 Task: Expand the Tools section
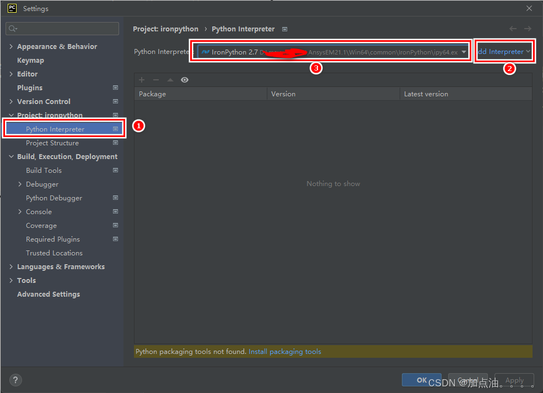pos(11,280)
